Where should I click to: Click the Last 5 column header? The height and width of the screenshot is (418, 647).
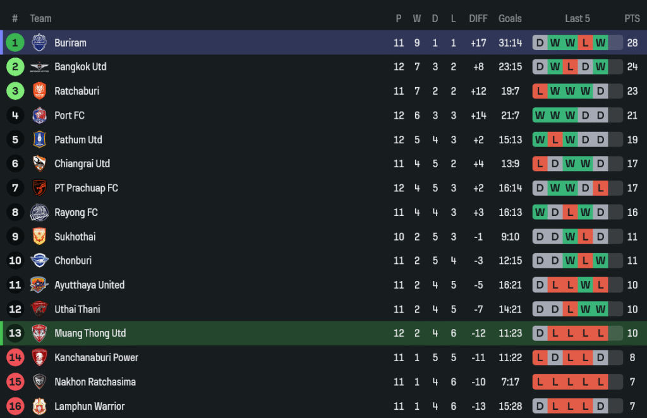(x=577, y=18)
